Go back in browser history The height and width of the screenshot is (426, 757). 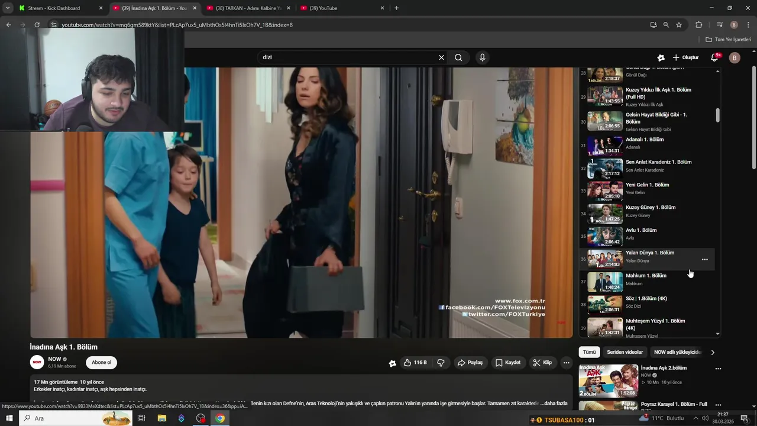(8, 25)
